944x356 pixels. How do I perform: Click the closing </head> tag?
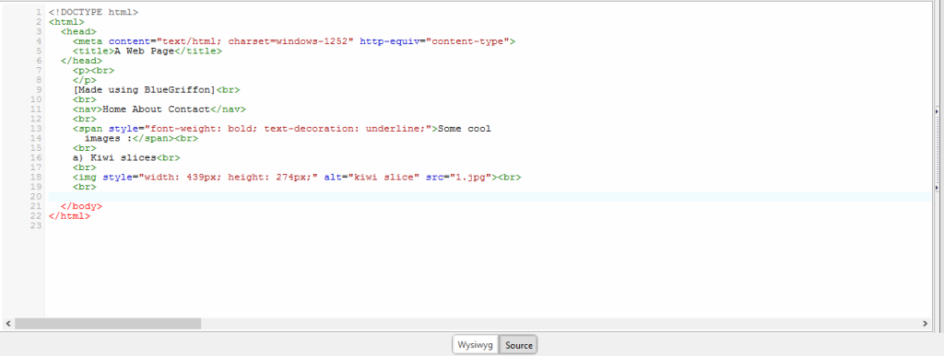click(x=81, y=61)
